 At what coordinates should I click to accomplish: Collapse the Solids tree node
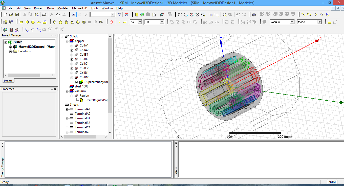point(62,36)
